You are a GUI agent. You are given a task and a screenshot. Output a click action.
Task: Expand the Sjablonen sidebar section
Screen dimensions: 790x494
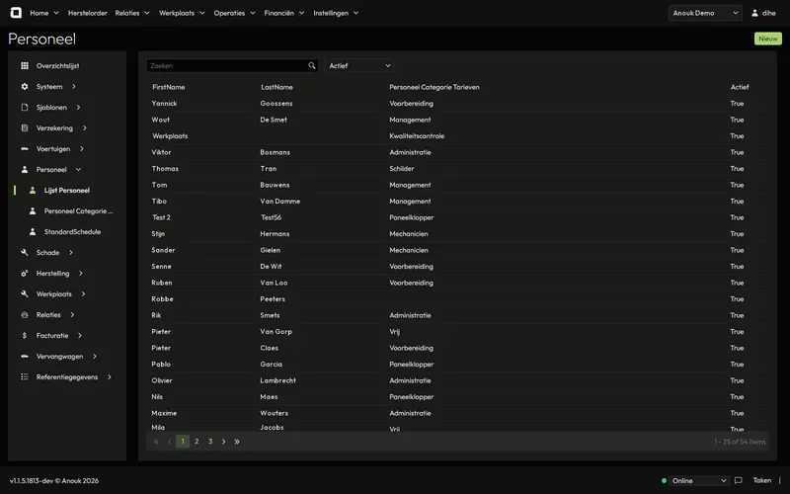[x=78, y=107]
